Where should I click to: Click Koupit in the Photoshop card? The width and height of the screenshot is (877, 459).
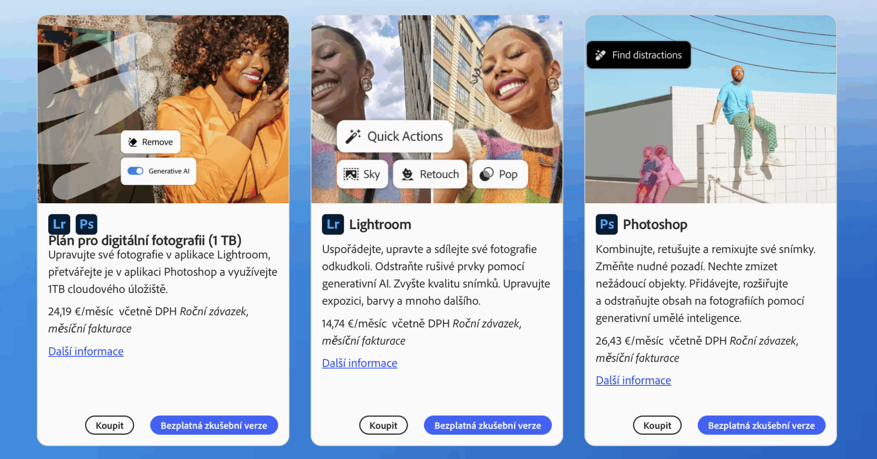click(x=657, y=425)
